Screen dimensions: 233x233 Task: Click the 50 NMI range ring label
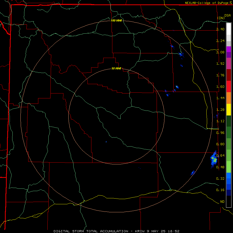pyautogui.click(x=116, y=69)
